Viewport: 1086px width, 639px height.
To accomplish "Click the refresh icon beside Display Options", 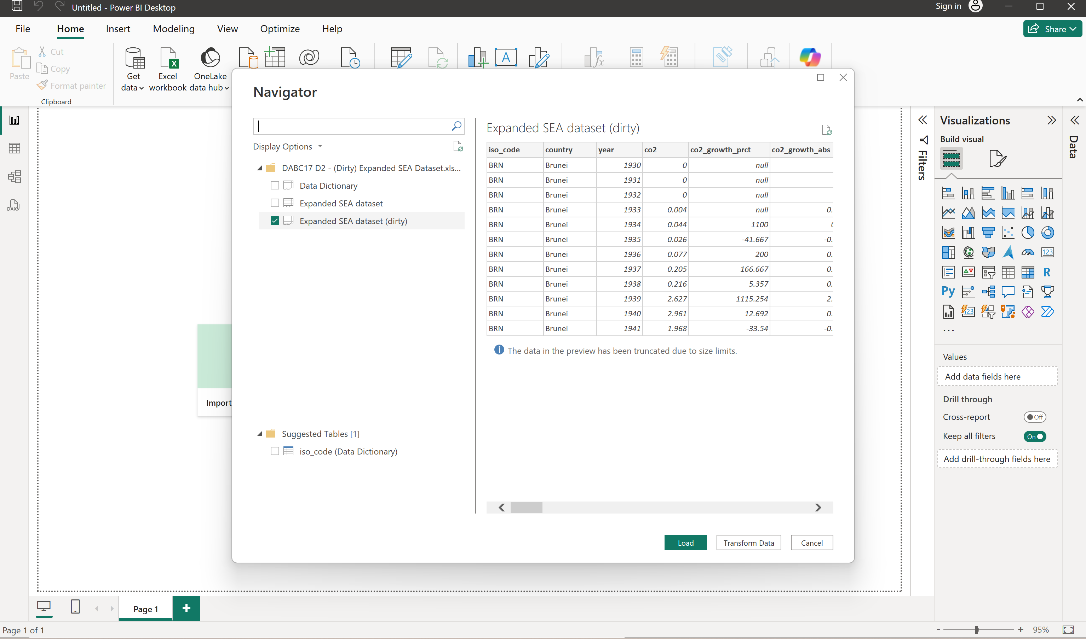I will pos(458,146).
